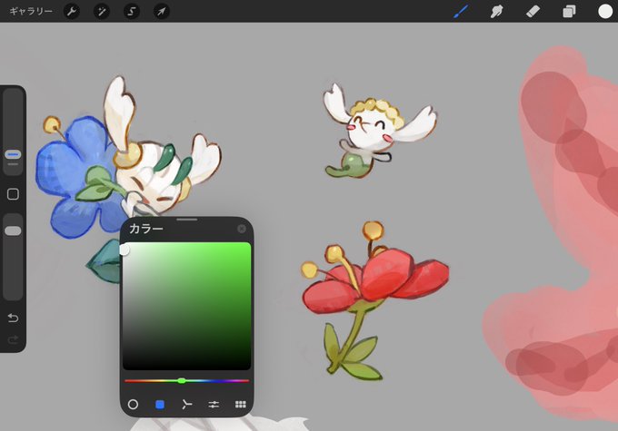Pick a shade in the green color square
618x431 pixels.
coord(187,306)
